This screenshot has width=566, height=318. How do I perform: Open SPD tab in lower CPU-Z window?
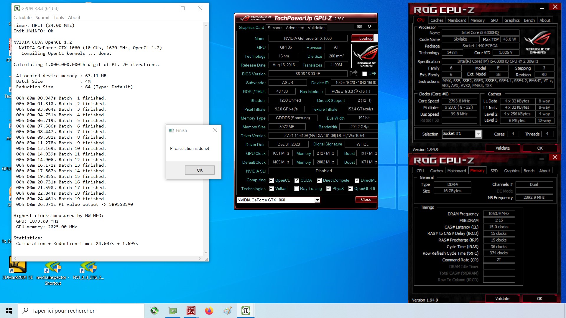[494, 171]
